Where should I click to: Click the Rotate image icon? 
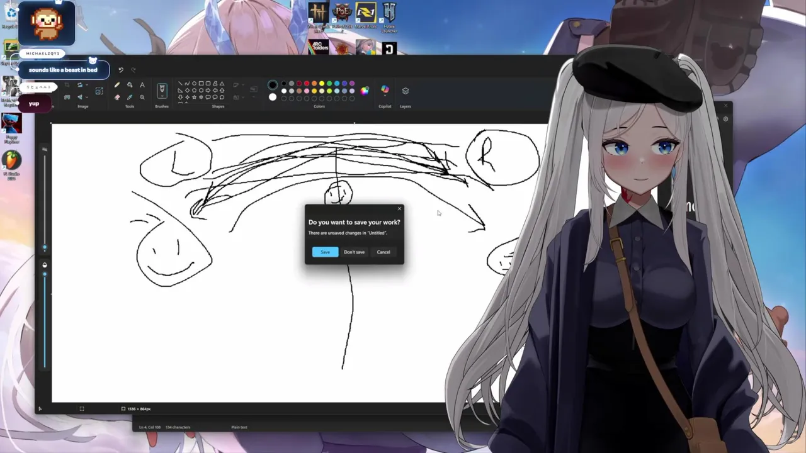[80, 85]
